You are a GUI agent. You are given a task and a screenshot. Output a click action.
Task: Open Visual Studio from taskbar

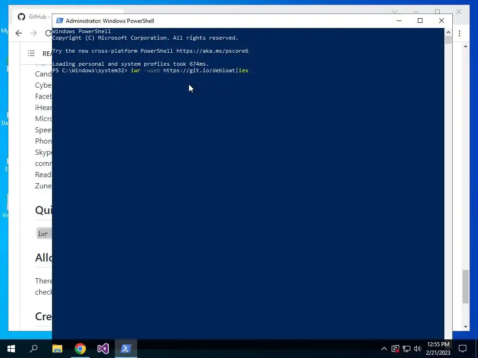pyautogui.click(x=103, y=349)
